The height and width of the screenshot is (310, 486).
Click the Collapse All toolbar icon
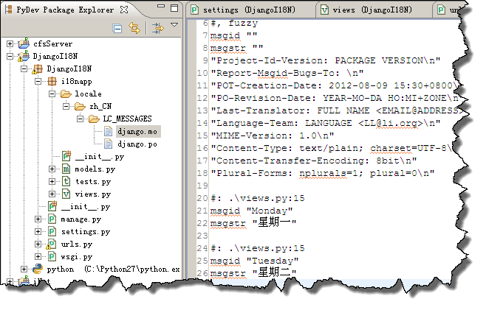pyautogui.click(x=117, y=29)
